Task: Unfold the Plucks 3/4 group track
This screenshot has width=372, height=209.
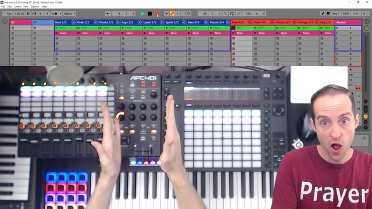Action: point(228,22)
